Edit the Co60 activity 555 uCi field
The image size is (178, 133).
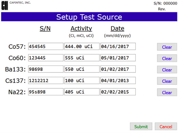pyautogui.click(x=82, y=58)
